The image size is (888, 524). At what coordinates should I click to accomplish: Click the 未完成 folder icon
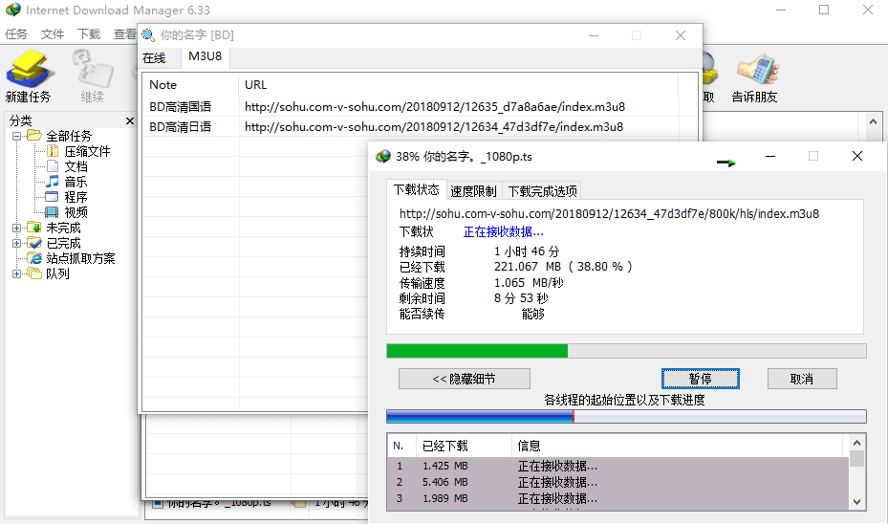(x=34, y=228)
